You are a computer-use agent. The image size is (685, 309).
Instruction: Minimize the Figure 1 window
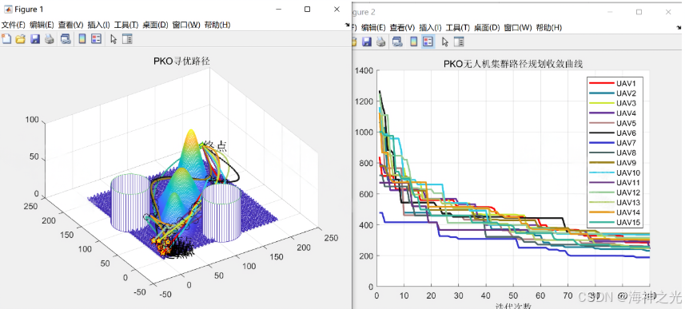278,9
